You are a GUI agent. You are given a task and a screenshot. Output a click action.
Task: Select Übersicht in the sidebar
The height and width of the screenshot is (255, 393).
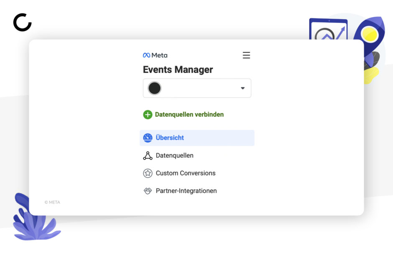(197, 138)
